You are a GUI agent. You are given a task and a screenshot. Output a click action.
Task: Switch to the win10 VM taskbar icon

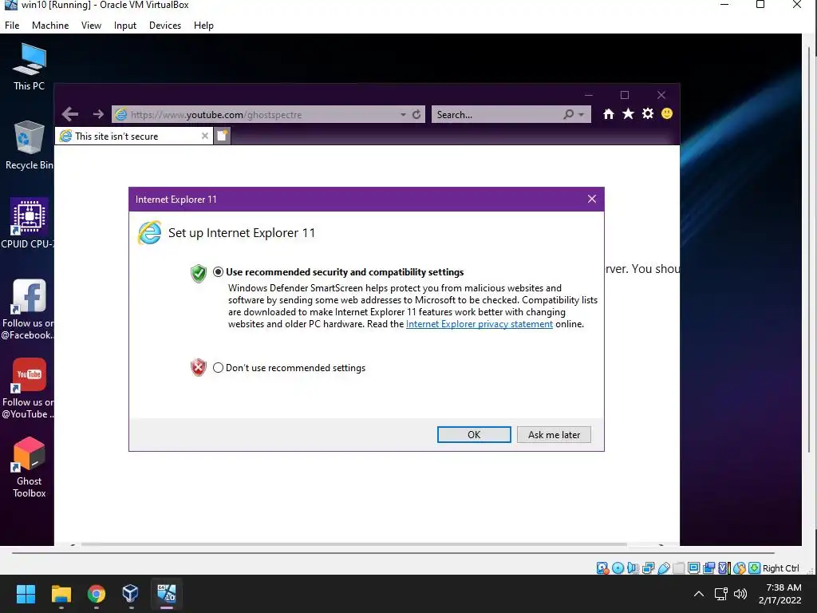[166, 594]
